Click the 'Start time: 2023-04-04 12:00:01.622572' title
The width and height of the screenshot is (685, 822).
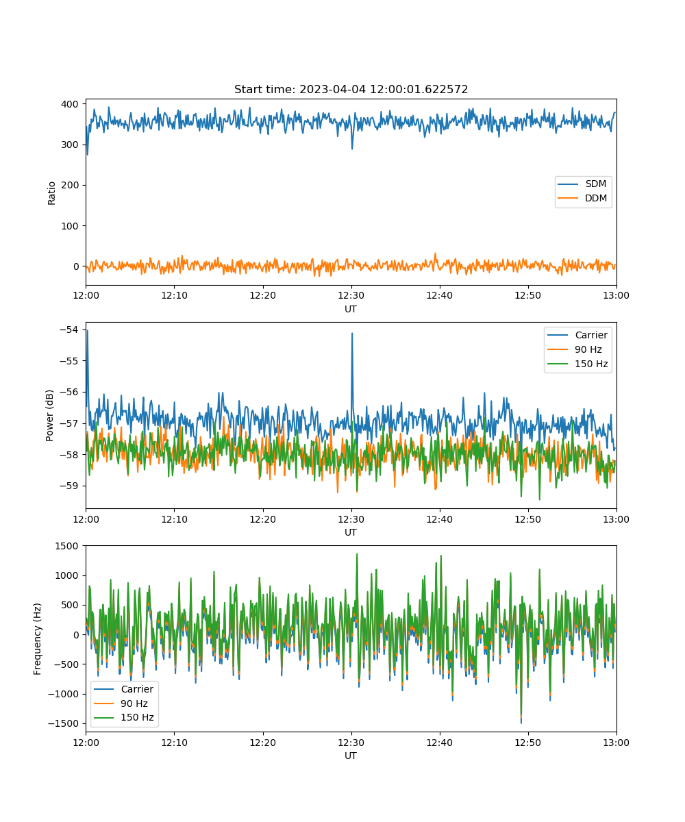pyautogui.click(x=351, y=90)
